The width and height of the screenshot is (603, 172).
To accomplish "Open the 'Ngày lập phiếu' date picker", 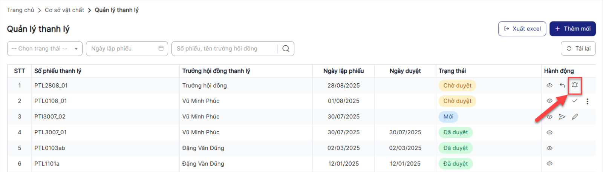I will [x=121, y=49].
